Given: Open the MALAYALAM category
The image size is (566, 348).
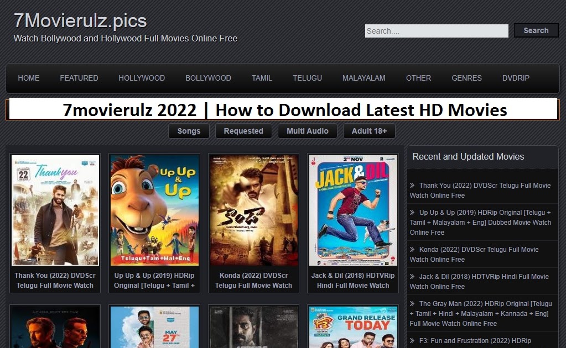Looking at the screenshot, I should tap(364, 78).
